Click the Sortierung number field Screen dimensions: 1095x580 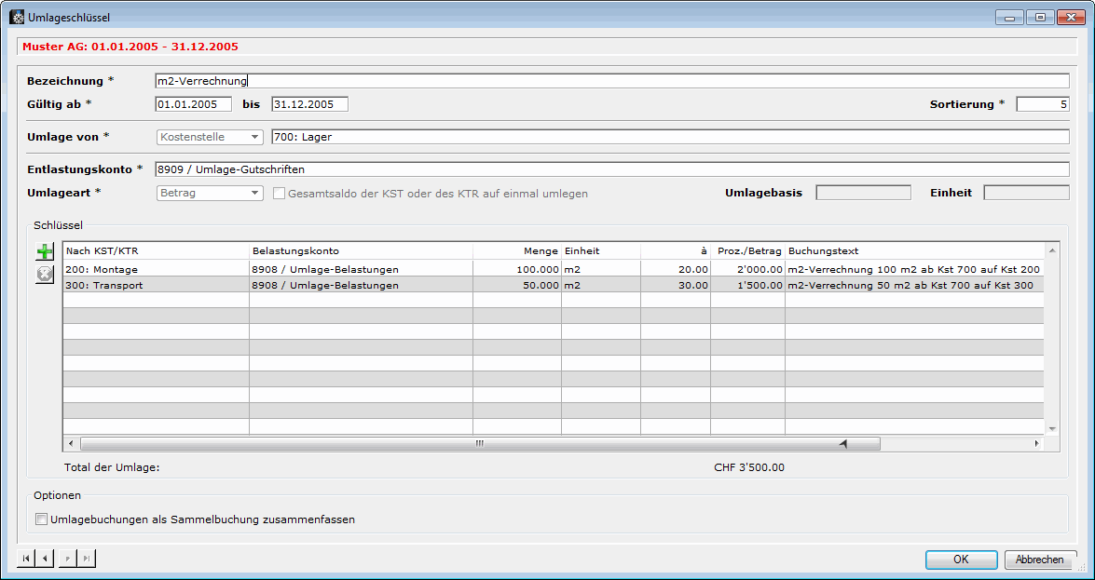coord(1042,104)
